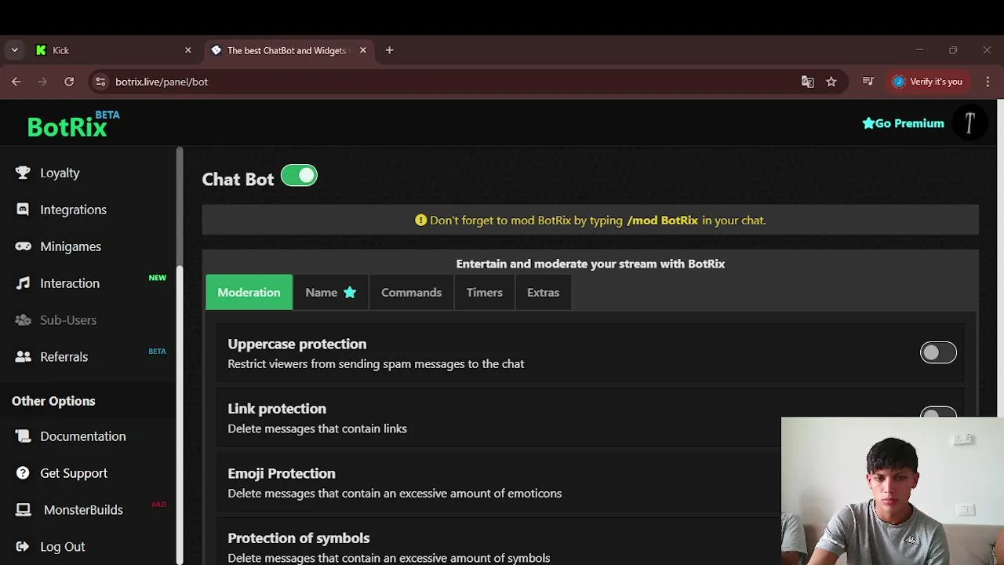
Task: Click the NEW badge beside Interaction
Action: [x=157, y=278]
